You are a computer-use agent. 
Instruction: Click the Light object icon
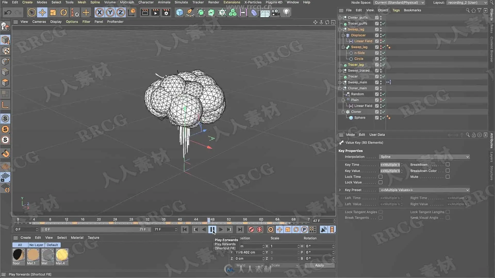click(x=286, y=12)
